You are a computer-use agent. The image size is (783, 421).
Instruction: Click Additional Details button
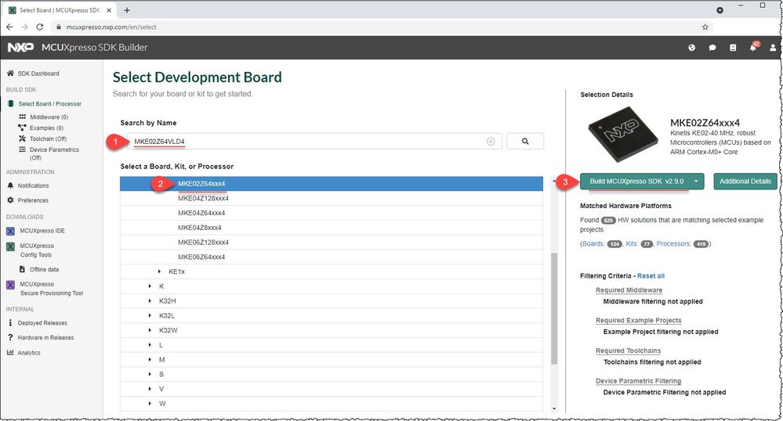(745, 181)
